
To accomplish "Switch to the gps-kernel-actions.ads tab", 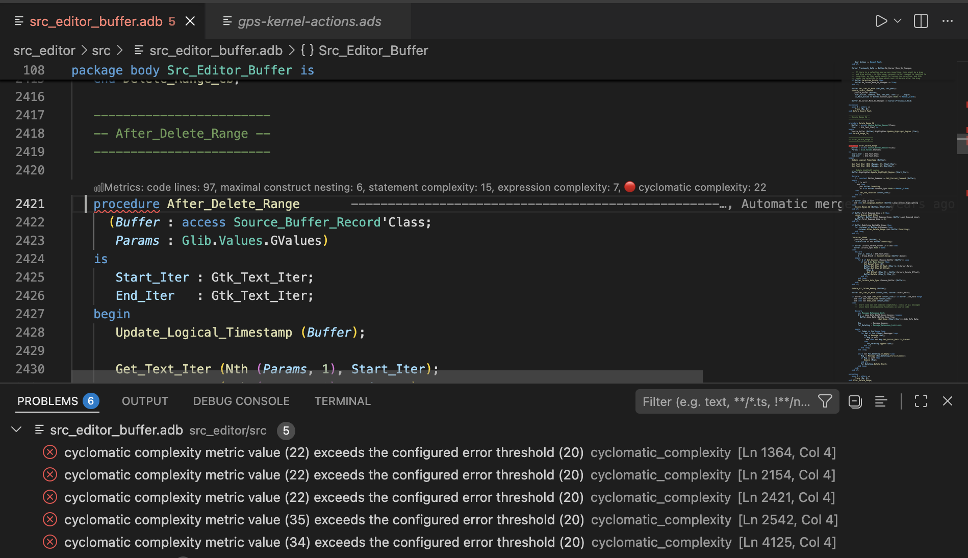I will [x=309, y=21].
